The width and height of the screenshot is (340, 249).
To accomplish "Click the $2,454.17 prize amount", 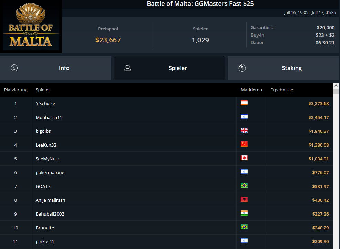I will point(319,118).
